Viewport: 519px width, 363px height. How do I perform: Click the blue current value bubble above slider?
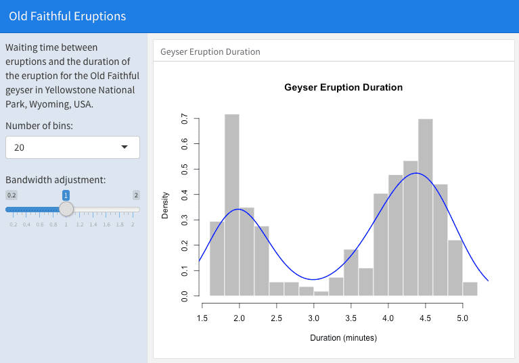66,195
